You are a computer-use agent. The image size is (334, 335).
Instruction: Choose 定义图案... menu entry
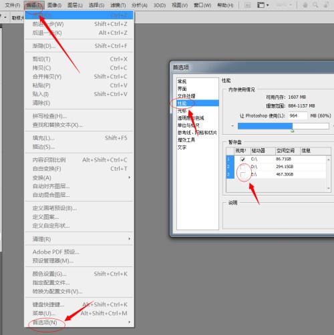(x=79, y=217)
